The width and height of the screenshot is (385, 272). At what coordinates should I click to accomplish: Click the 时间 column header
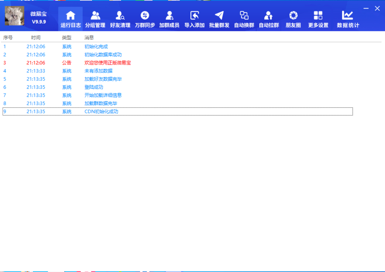36,38
